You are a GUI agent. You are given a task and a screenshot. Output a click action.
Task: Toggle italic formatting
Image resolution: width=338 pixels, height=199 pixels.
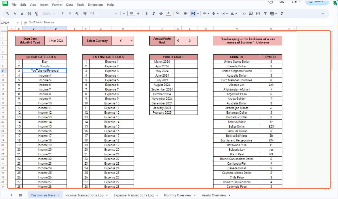click(154, 14)
